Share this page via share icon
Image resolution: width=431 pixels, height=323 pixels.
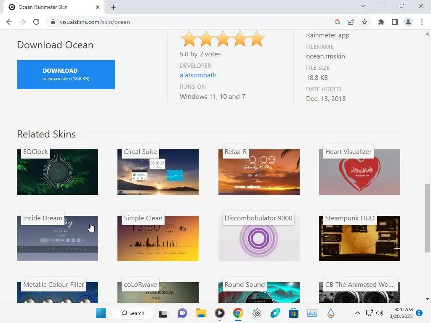coord(351,22)
